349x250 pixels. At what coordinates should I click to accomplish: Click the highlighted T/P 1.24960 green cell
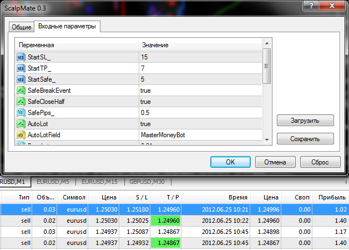click(x=166, y=221)
